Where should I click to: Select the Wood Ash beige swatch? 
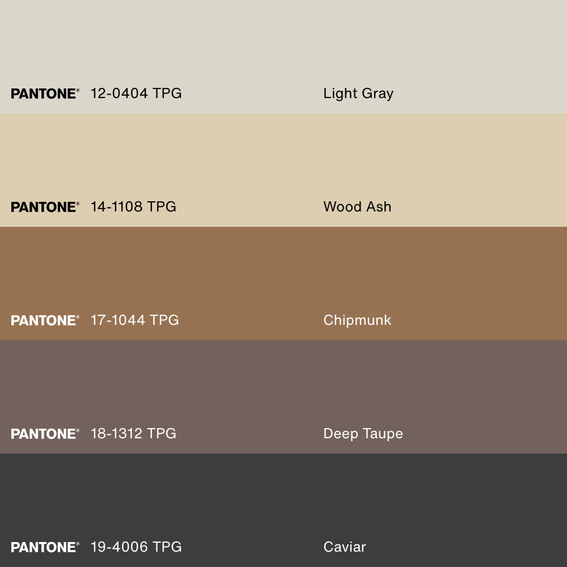pyautogui.click(x=283, y=159)
